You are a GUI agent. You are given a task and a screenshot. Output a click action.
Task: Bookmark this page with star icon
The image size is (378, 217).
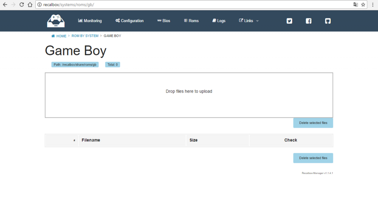click(363, 4)
